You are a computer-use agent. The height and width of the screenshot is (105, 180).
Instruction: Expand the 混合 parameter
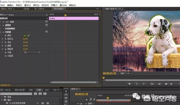tap(2, 42)
